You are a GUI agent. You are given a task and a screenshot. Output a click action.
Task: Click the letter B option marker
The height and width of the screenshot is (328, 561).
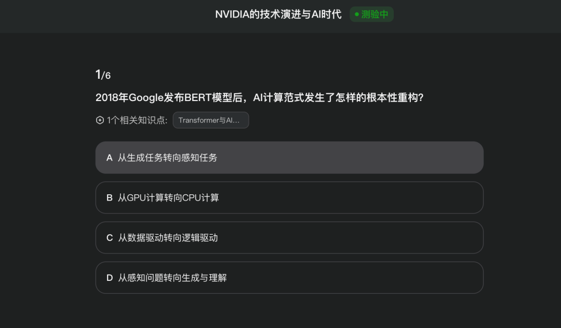click(x=110, y=197)
